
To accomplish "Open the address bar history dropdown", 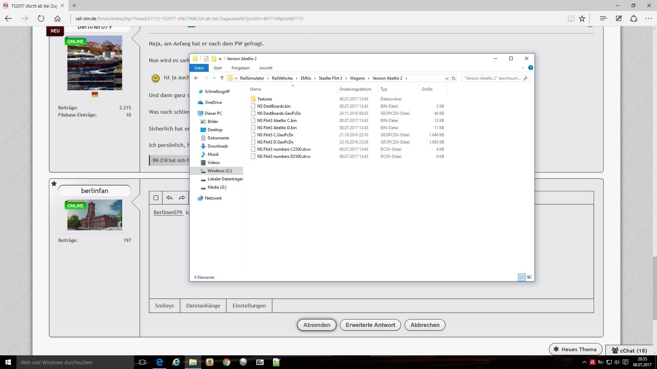I will point(447,78).
